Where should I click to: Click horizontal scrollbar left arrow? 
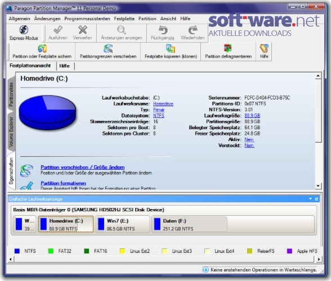[11, 259]
